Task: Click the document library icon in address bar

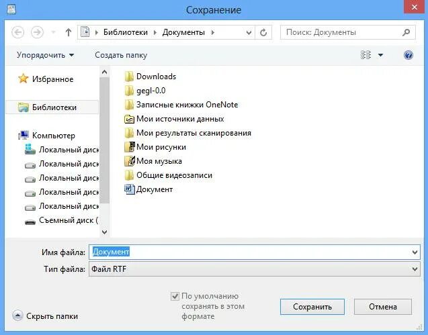Action: pyautogui.click(x=85, y=32)
